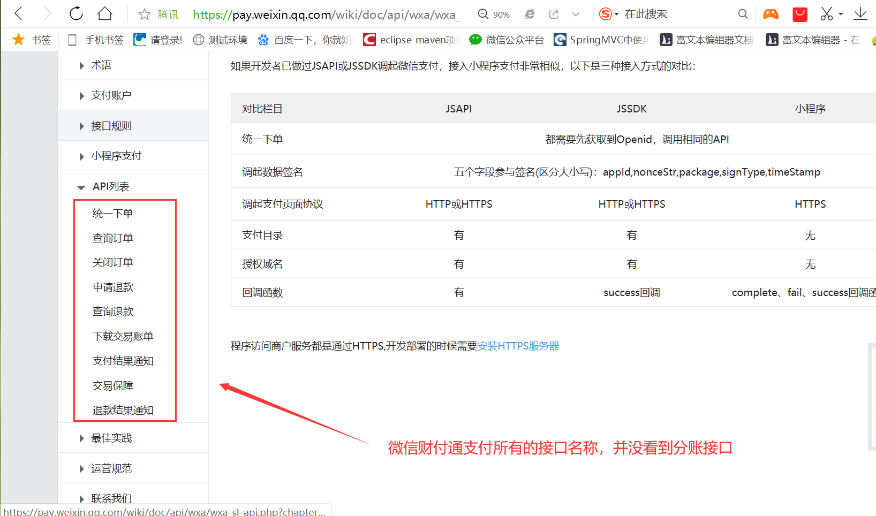This screenshot has width=876, height=516.
Task: Open the page zoom control showing 90%
Action: pos(494,14)
